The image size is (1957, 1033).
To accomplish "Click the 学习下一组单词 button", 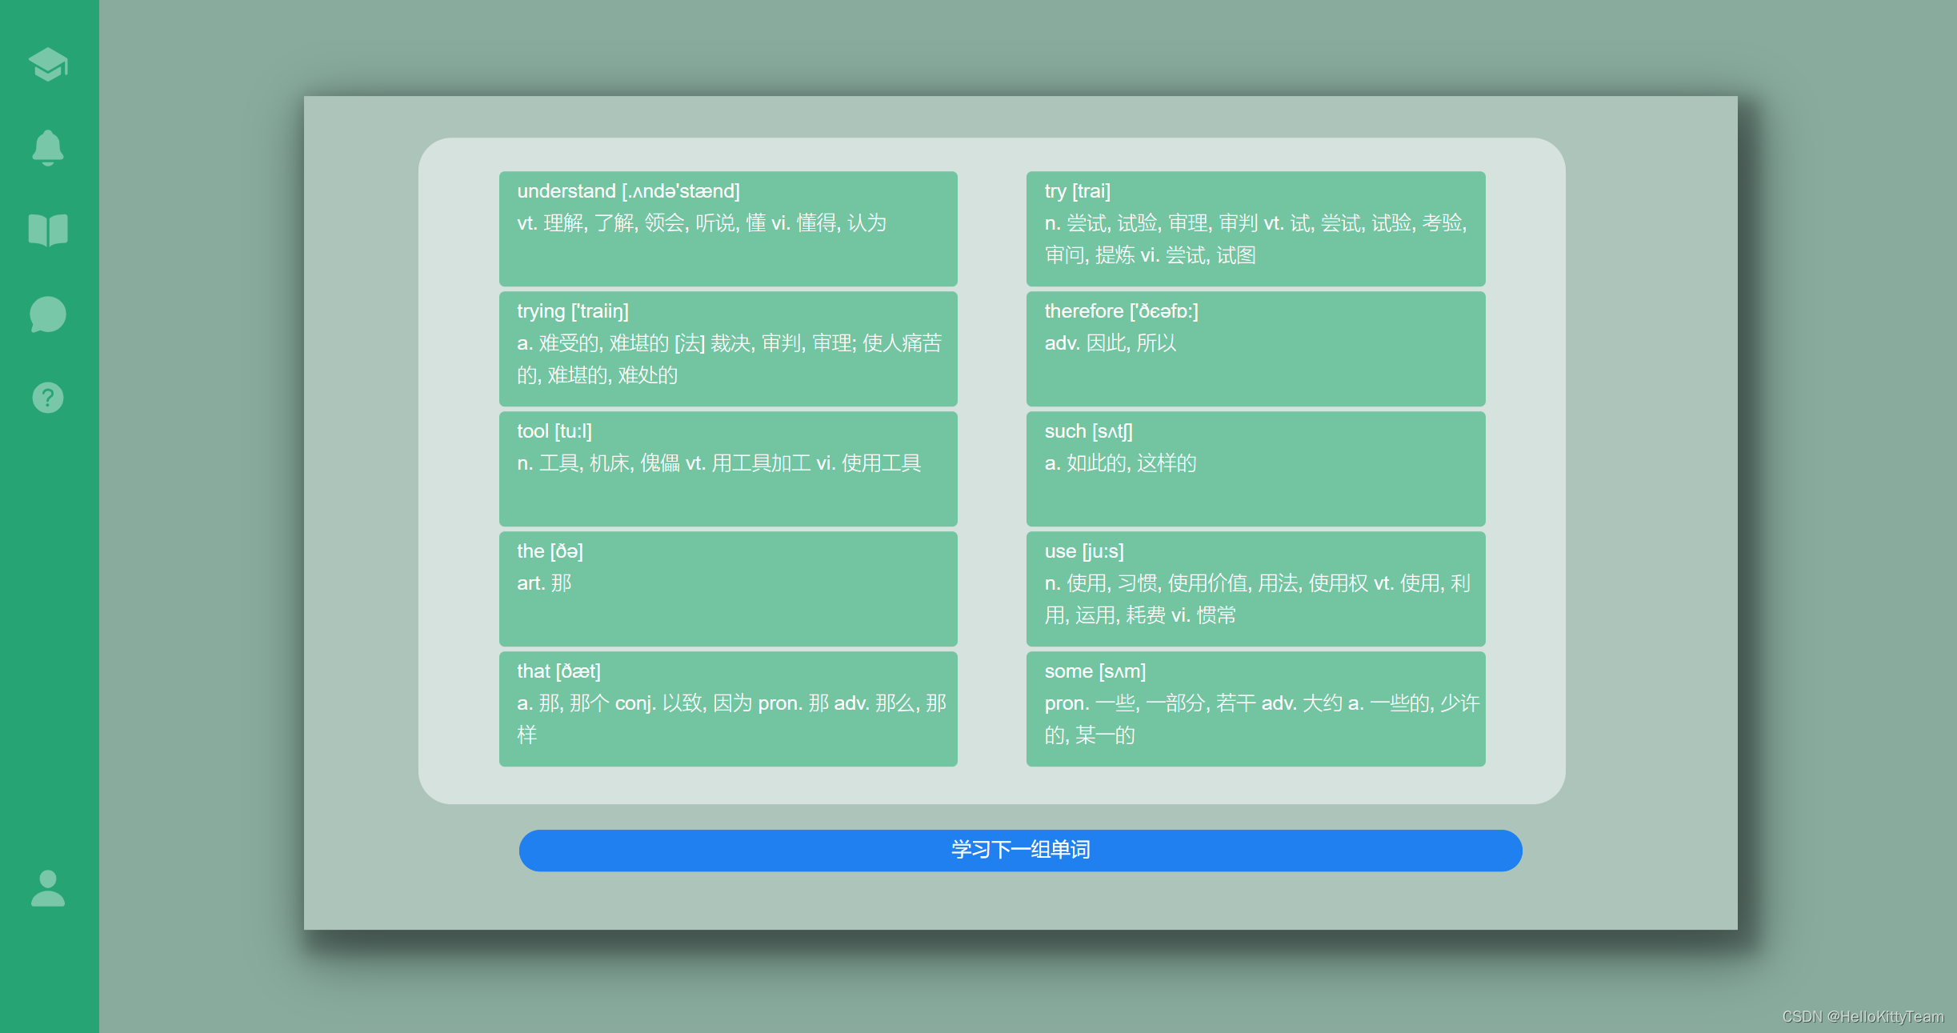I will (x=1020, y=850).
